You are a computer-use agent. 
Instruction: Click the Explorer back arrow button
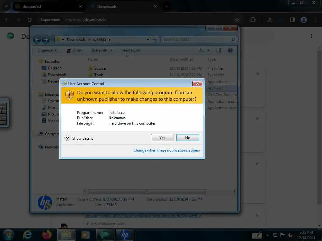click(37, 40)
